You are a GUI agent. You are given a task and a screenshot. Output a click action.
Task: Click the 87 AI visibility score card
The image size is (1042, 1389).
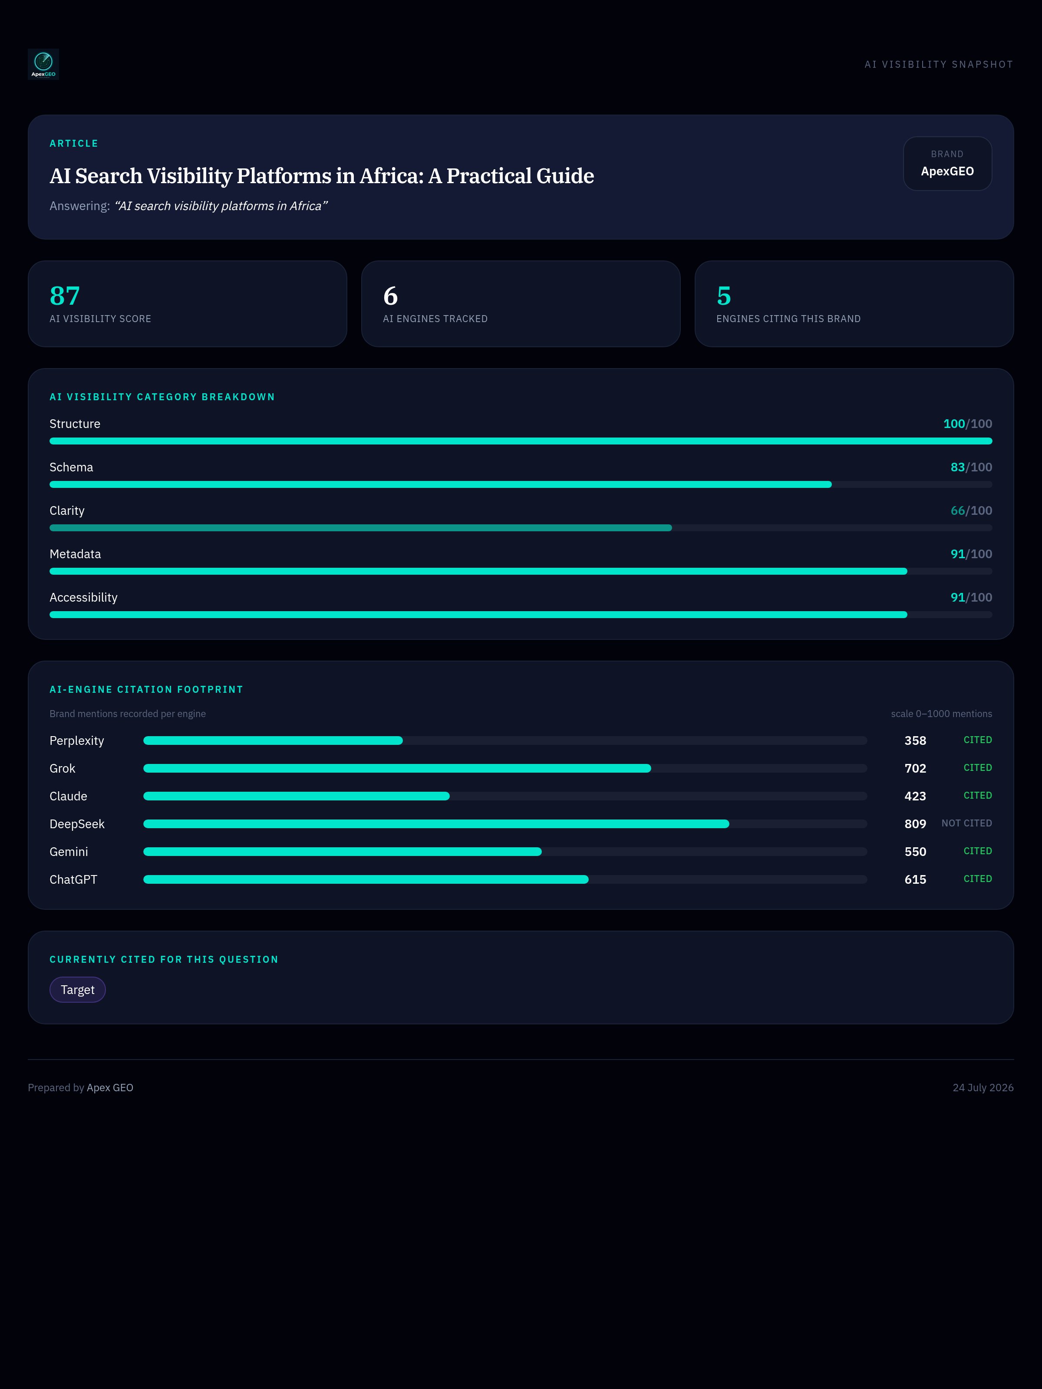tap(187, 304)
